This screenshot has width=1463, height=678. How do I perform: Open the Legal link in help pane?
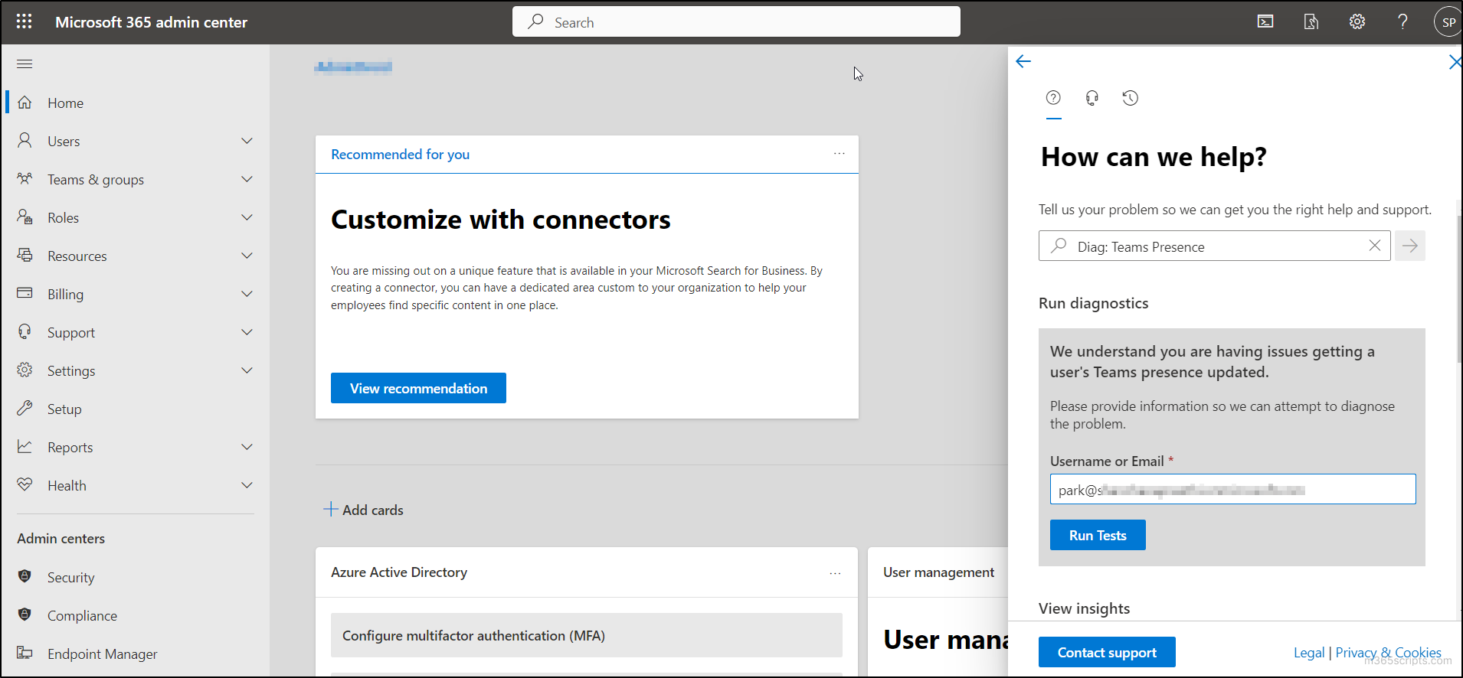coord(1308,652)
